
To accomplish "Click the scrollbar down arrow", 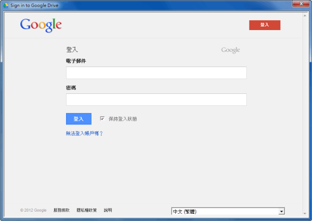I will click(x=305, y=214).
